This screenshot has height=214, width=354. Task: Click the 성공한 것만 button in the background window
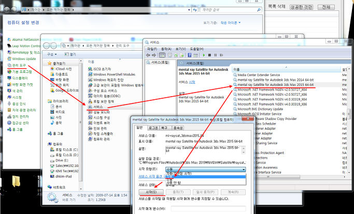point(301,7)
